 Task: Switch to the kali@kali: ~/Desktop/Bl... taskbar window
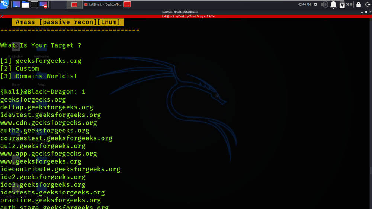pos(103,4)
